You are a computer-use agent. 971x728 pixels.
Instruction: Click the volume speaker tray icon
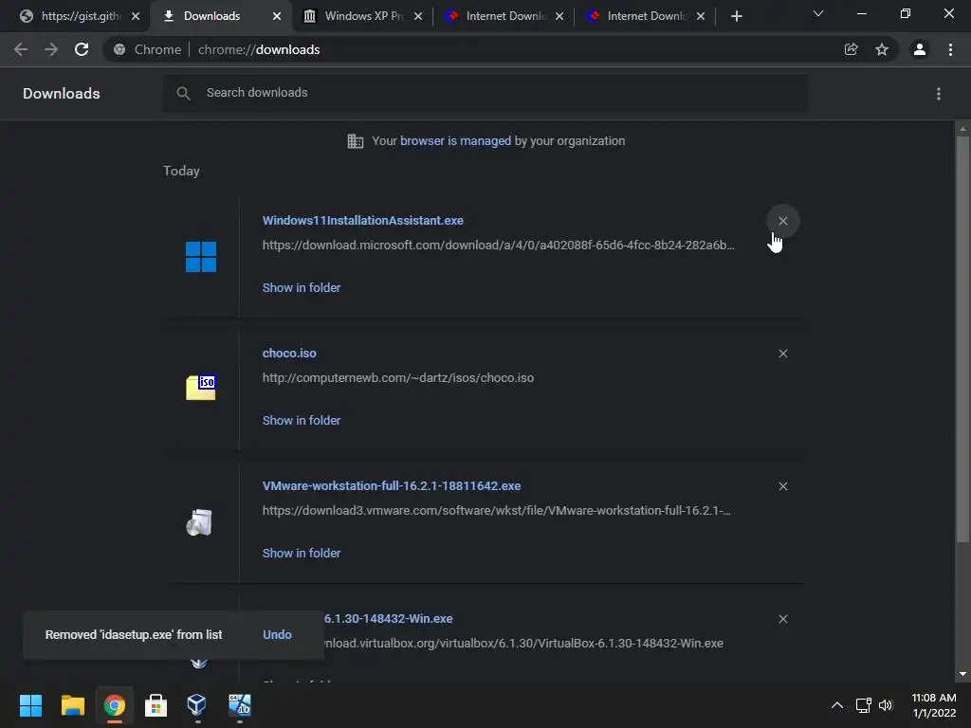point(886,705)
